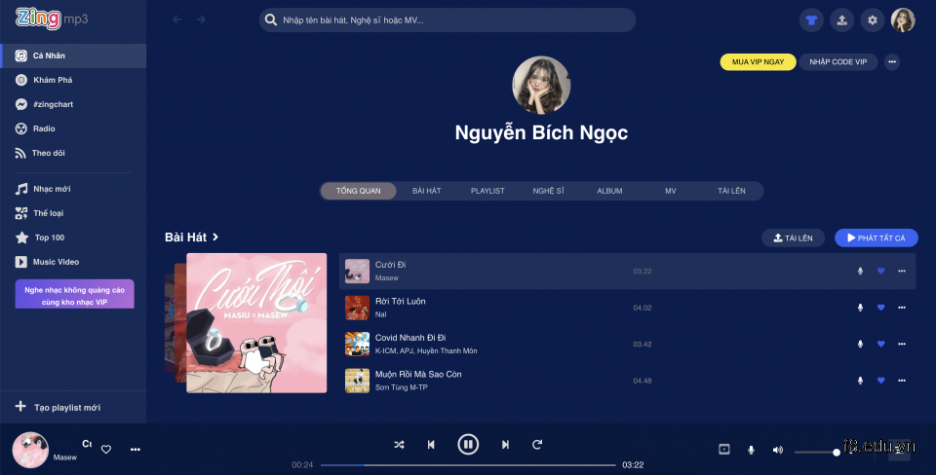Click the TẢI LÊN upload button
Viewport: 936px width, 475px height.
tap(793, 237)
